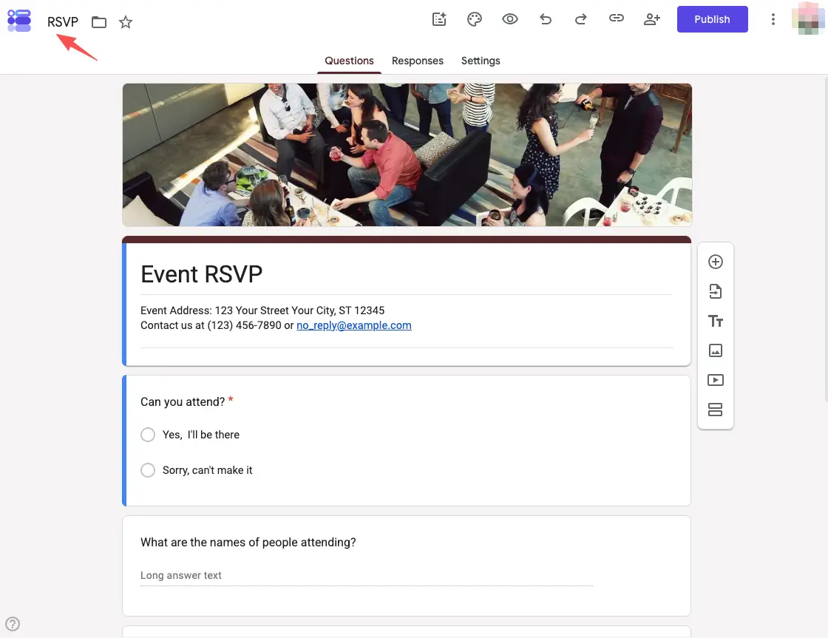This screenshot has width=828, height=638.
Task: Add section from side toolbar
Action: click(x=716, y=410)
